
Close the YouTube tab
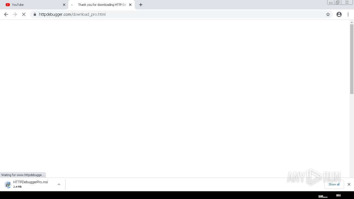click(x=64, y=5)
